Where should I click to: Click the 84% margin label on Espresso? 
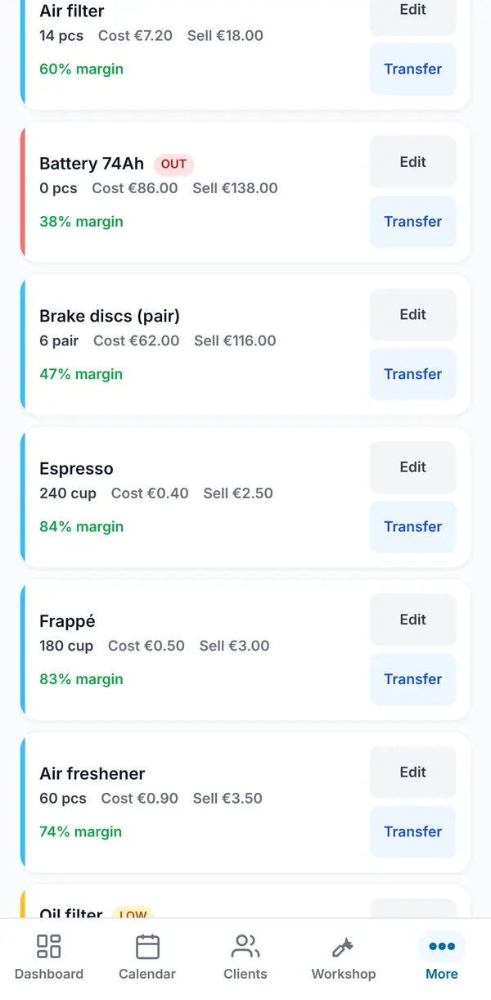pos(82,526)
